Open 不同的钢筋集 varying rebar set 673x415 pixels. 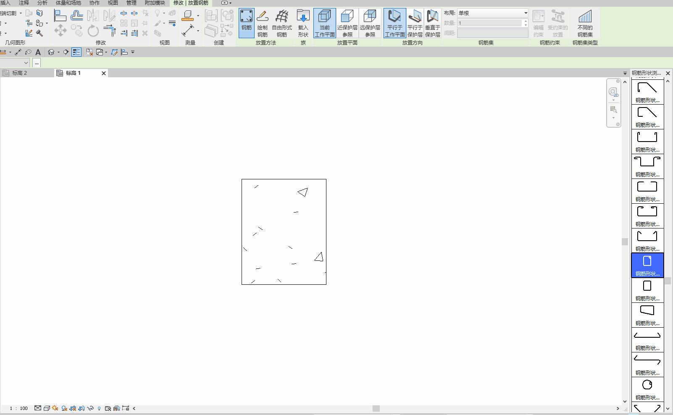point(585,23)
